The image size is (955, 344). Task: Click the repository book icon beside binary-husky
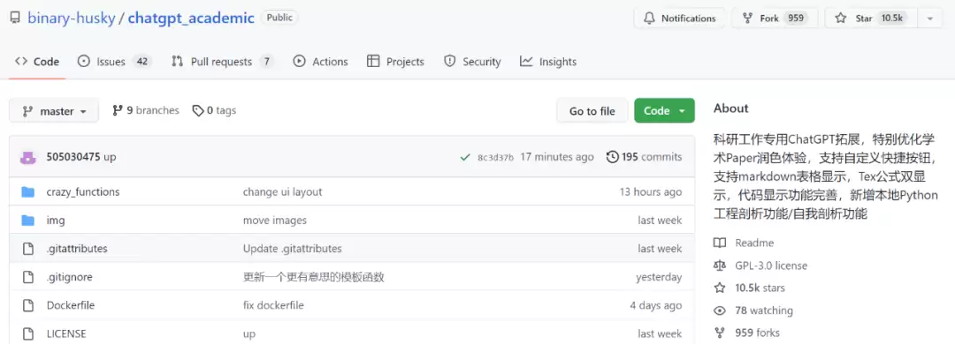(x=16, y=18)
